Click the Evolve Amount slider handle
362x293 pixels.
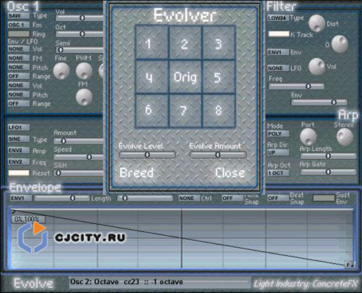pyautogui.click(x=218, y=155)
